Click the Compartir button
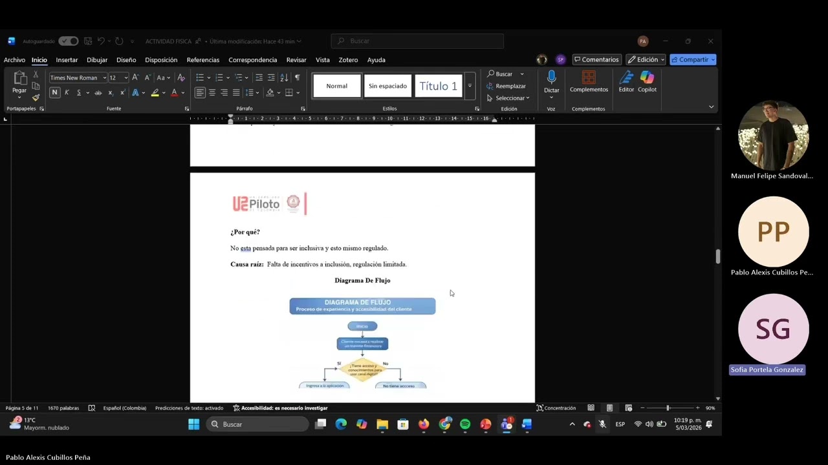The image size is (828, 465). pos(693,59)
